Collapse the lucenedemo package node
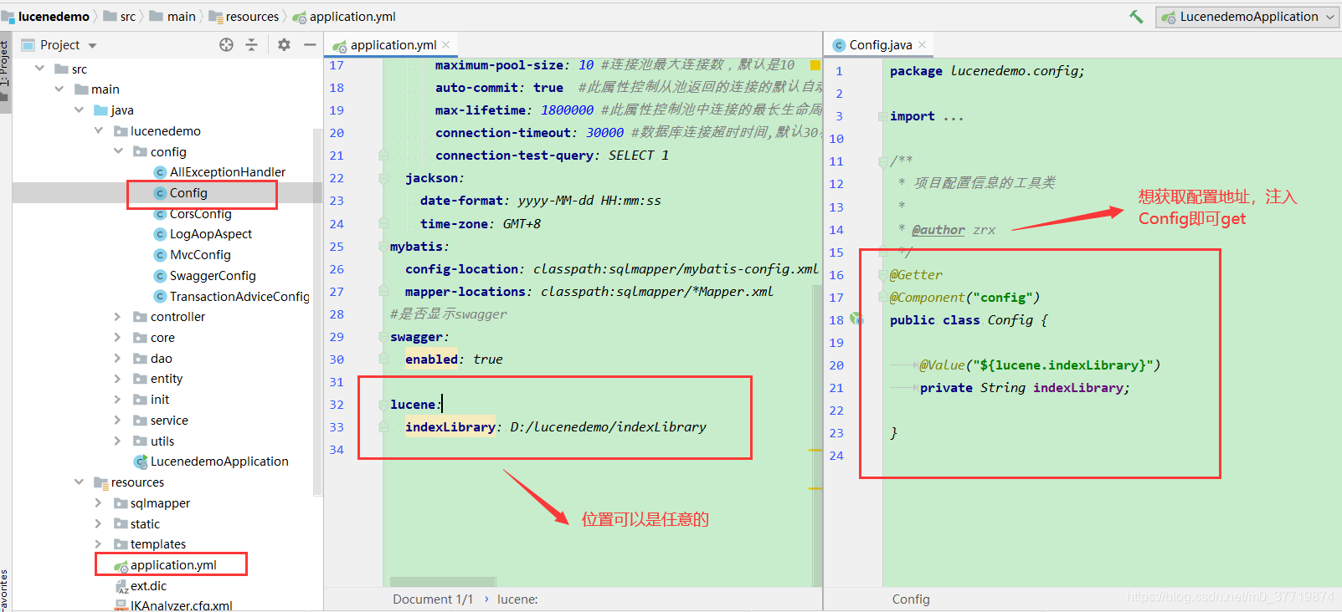 pyautogui.click(x=99, y=130)
